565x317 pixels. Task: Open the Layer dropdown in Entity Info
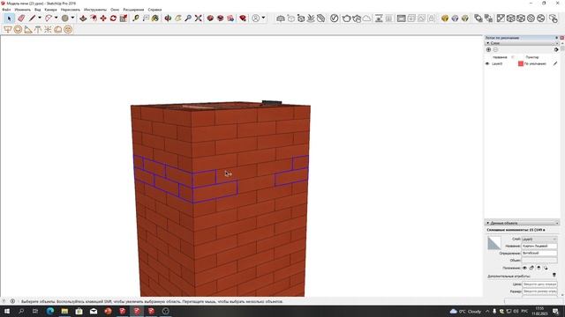pyautogui.click(x=539, y=239)
